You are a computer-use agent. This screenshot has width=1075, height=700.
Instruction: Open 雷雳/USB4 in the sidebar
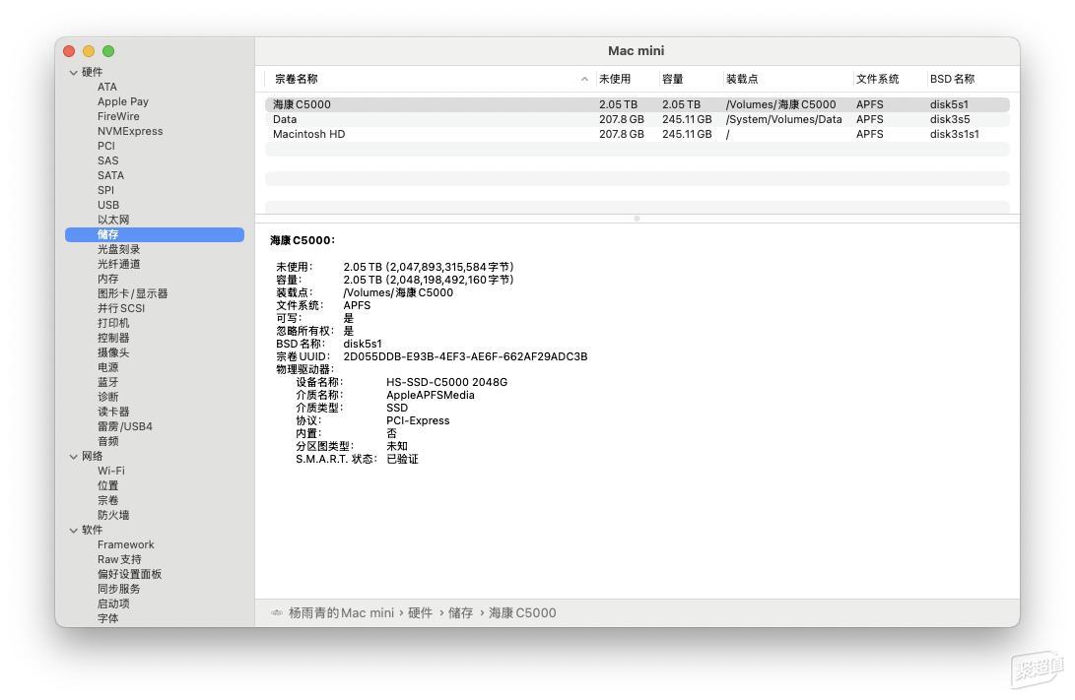click(x=125, y=426)
